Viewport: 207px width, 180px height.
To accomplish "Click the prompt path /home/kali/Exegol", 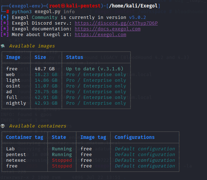I will (x=133, y=6).
